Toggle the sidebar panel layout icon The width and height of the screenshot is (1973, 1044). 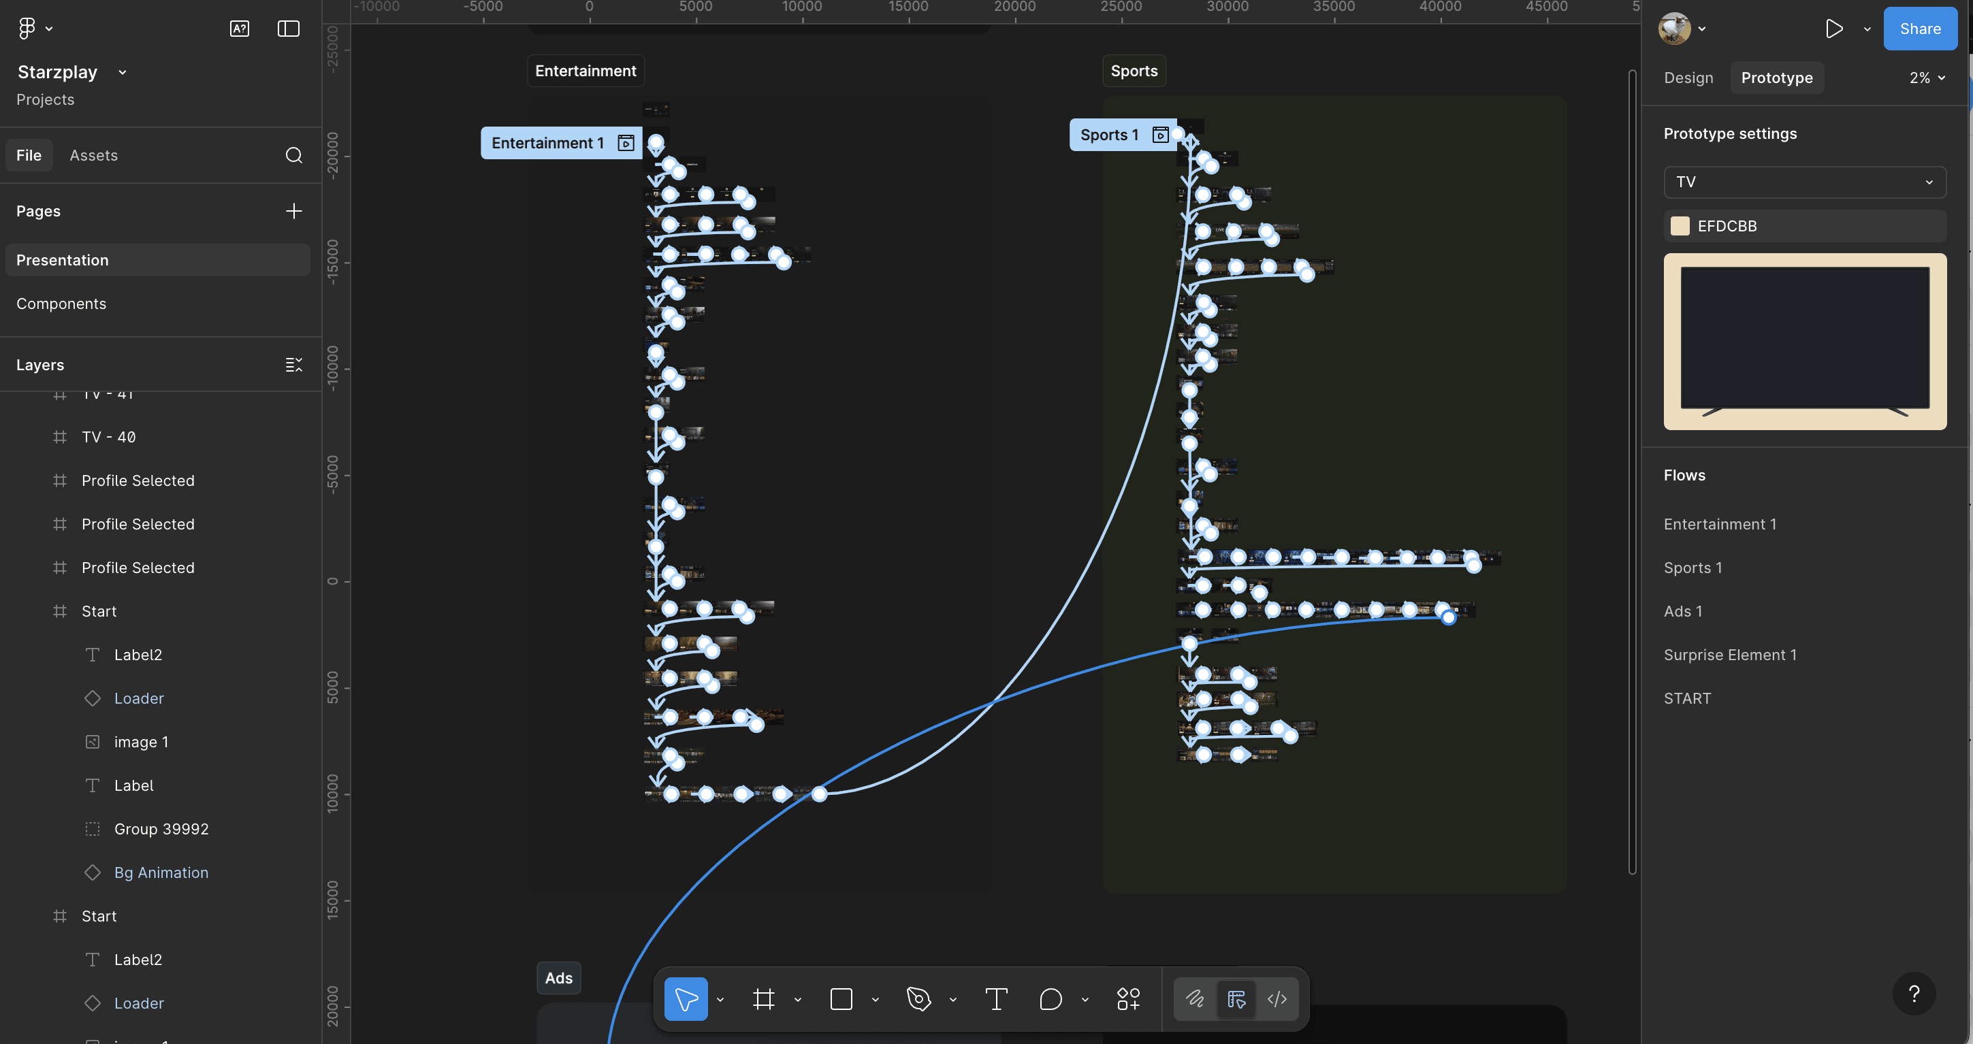[x=288, y=29]
